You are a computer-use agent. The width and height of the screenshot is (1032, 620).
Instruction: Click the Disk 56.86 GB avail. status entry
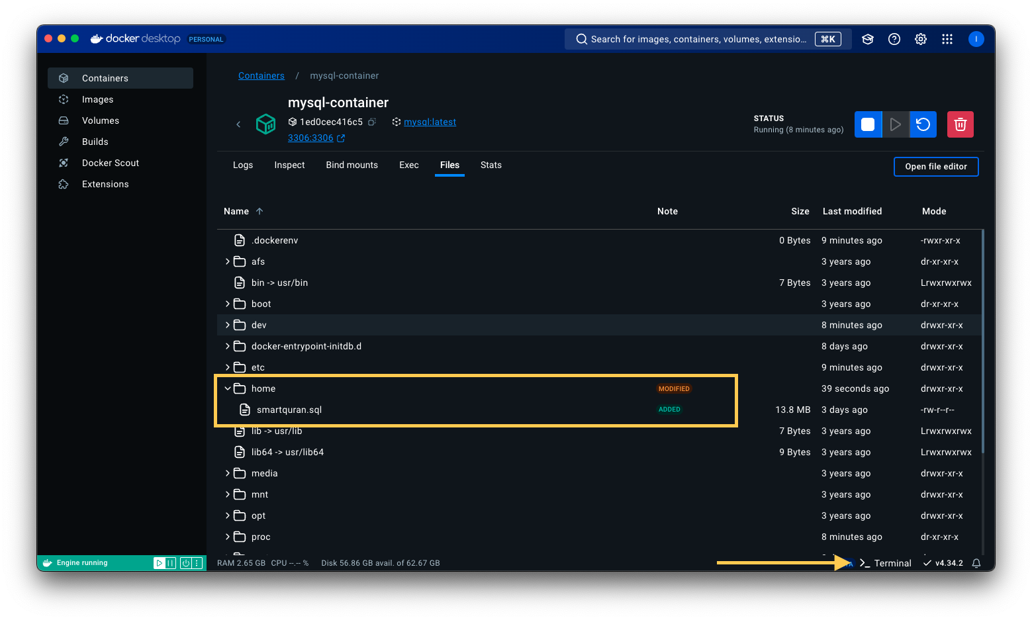pos(381,563)
